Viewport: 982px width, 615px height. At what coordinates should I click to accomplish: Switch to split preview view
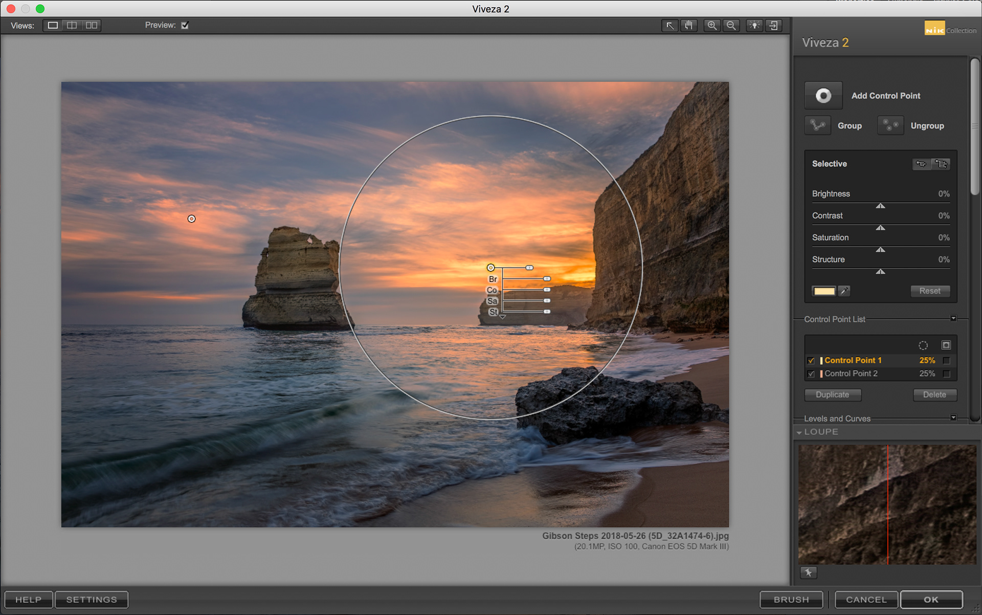[72, 26]
